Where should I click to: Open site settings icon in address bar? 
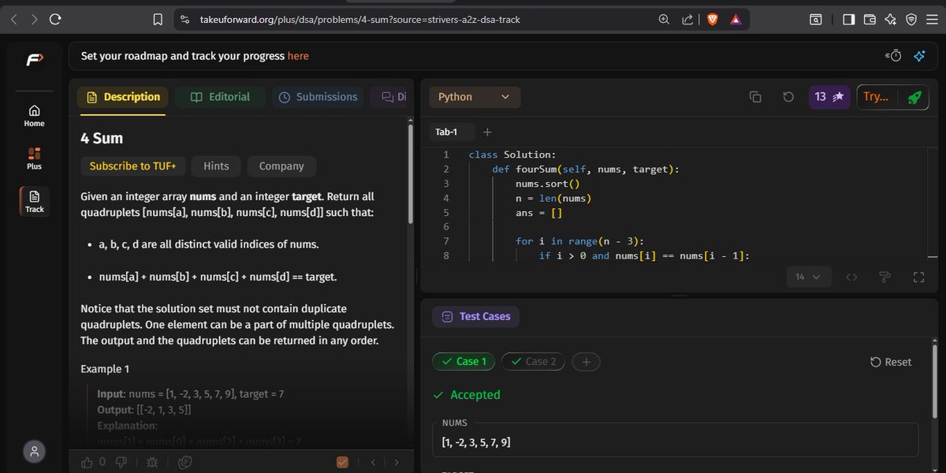(185, 20)
